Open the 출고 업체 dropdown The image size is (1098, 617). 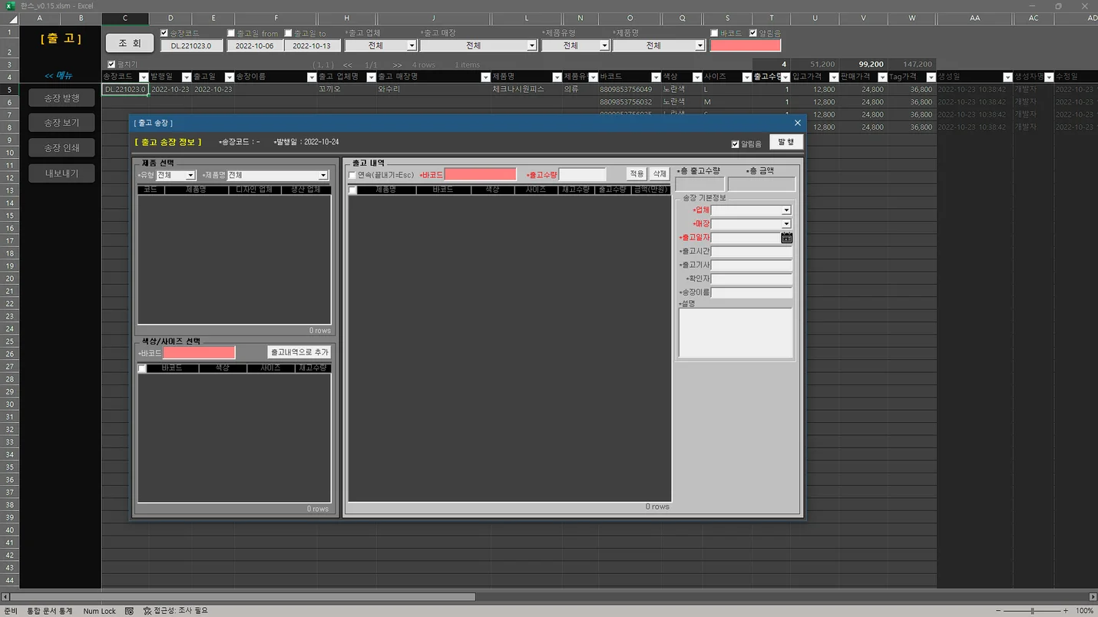pos(412,46)
